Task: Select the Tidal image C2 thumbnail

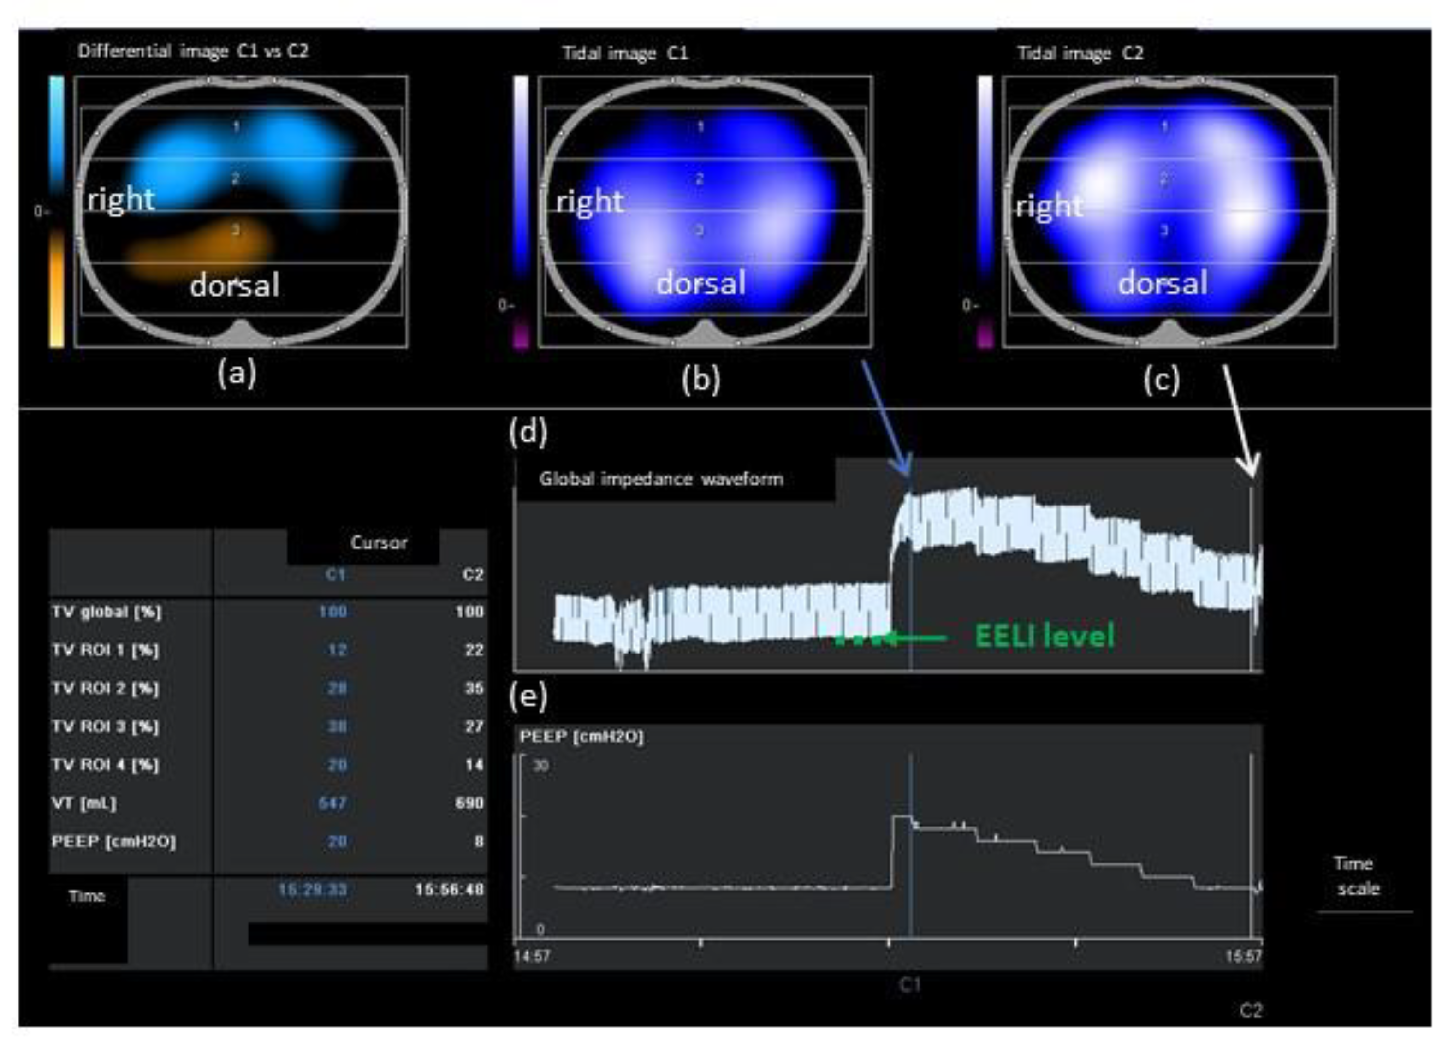Action: pyautogui.click(x=1169, y=212)
